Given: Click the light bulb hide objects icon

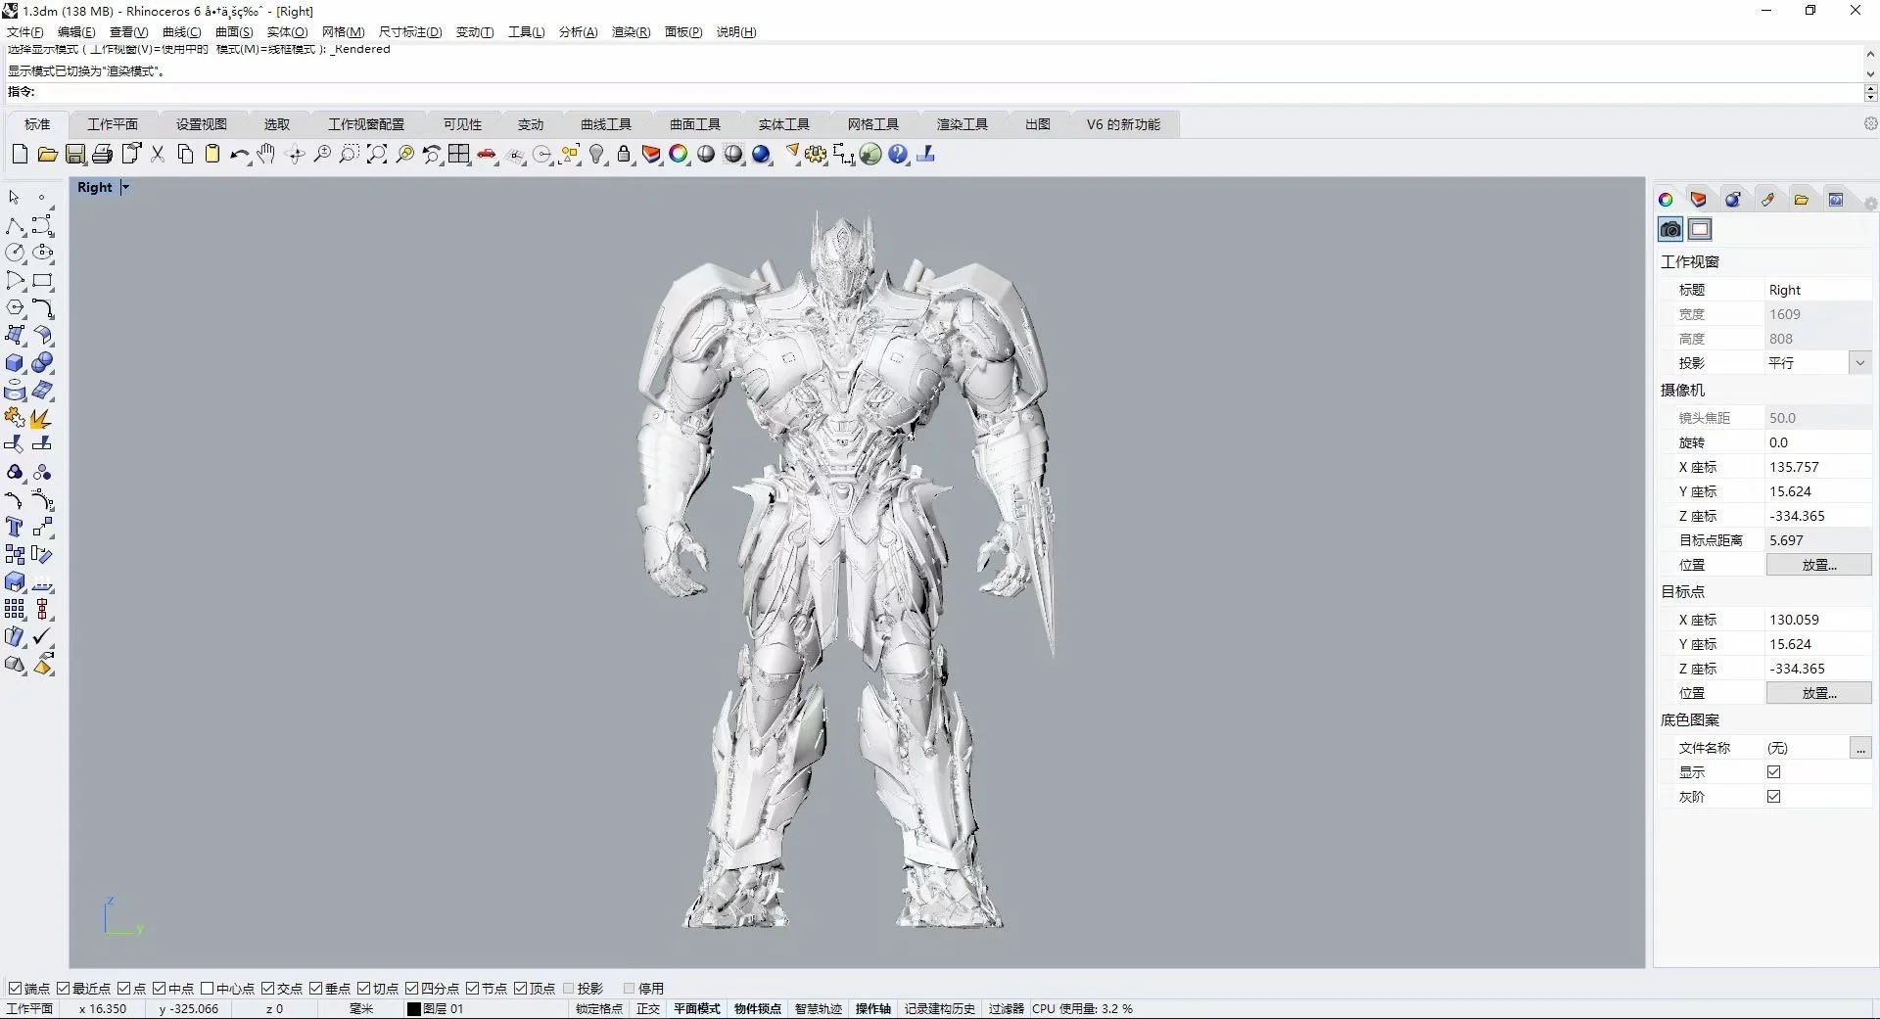Looking at the screenshot, I should pyautogui.click(x=596, y=154).
